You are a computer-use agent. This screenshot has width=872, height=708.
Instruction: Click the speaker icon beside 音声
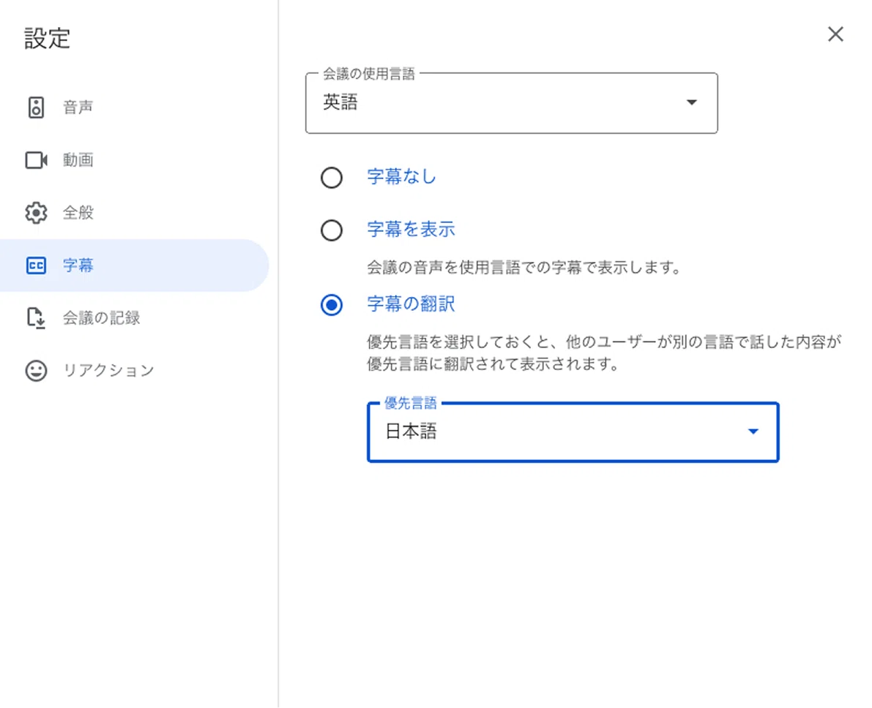pyautogui.click(x=36, y=108)
